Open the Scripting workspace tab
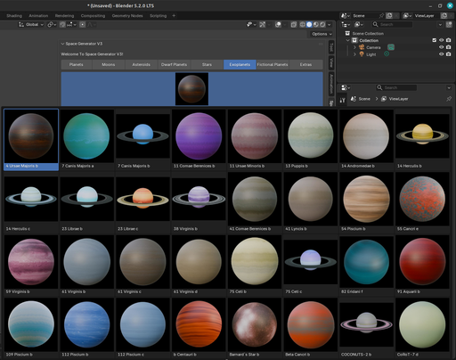 click(159, 16)
